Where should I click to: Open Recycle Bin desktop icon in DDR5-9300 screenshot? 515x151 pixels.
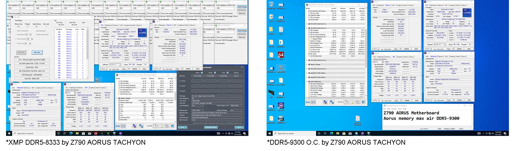271,5
